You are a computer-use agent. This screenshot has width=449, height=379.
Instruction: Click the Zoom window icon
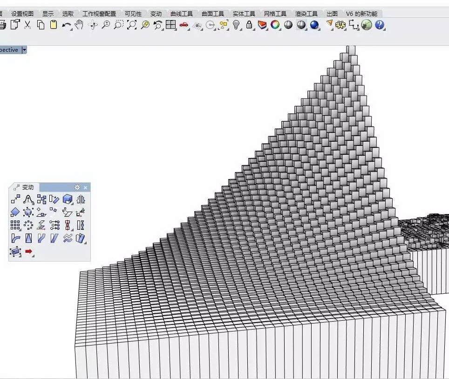119,25
